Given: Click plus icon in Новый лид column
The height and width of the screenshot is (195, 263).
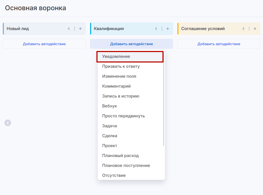Looking at the screenshot, I should [80, 29].
